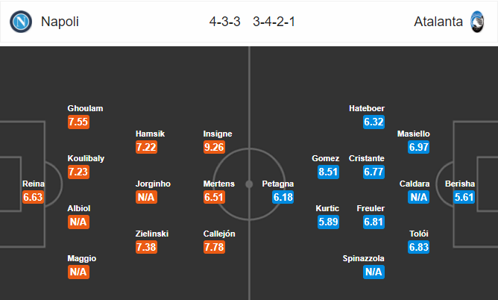Select Spinazzola's N/A rating badge
This screenshot has width=498, height=300.
tap(374, 272)
